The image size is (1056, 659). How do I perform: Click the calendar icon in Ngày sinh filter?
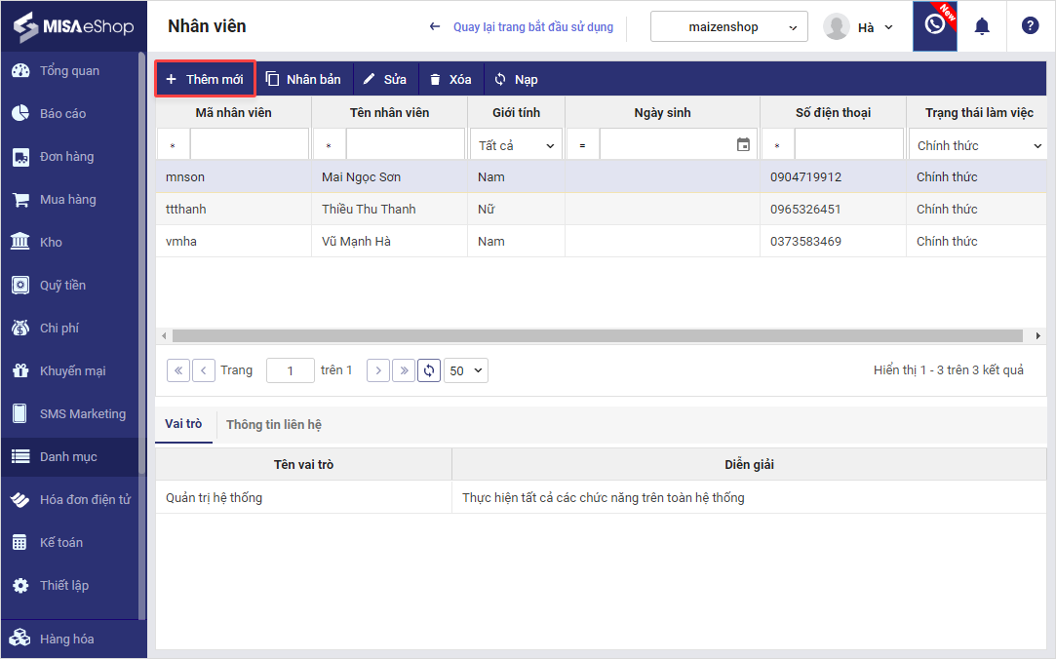(743, 145)
